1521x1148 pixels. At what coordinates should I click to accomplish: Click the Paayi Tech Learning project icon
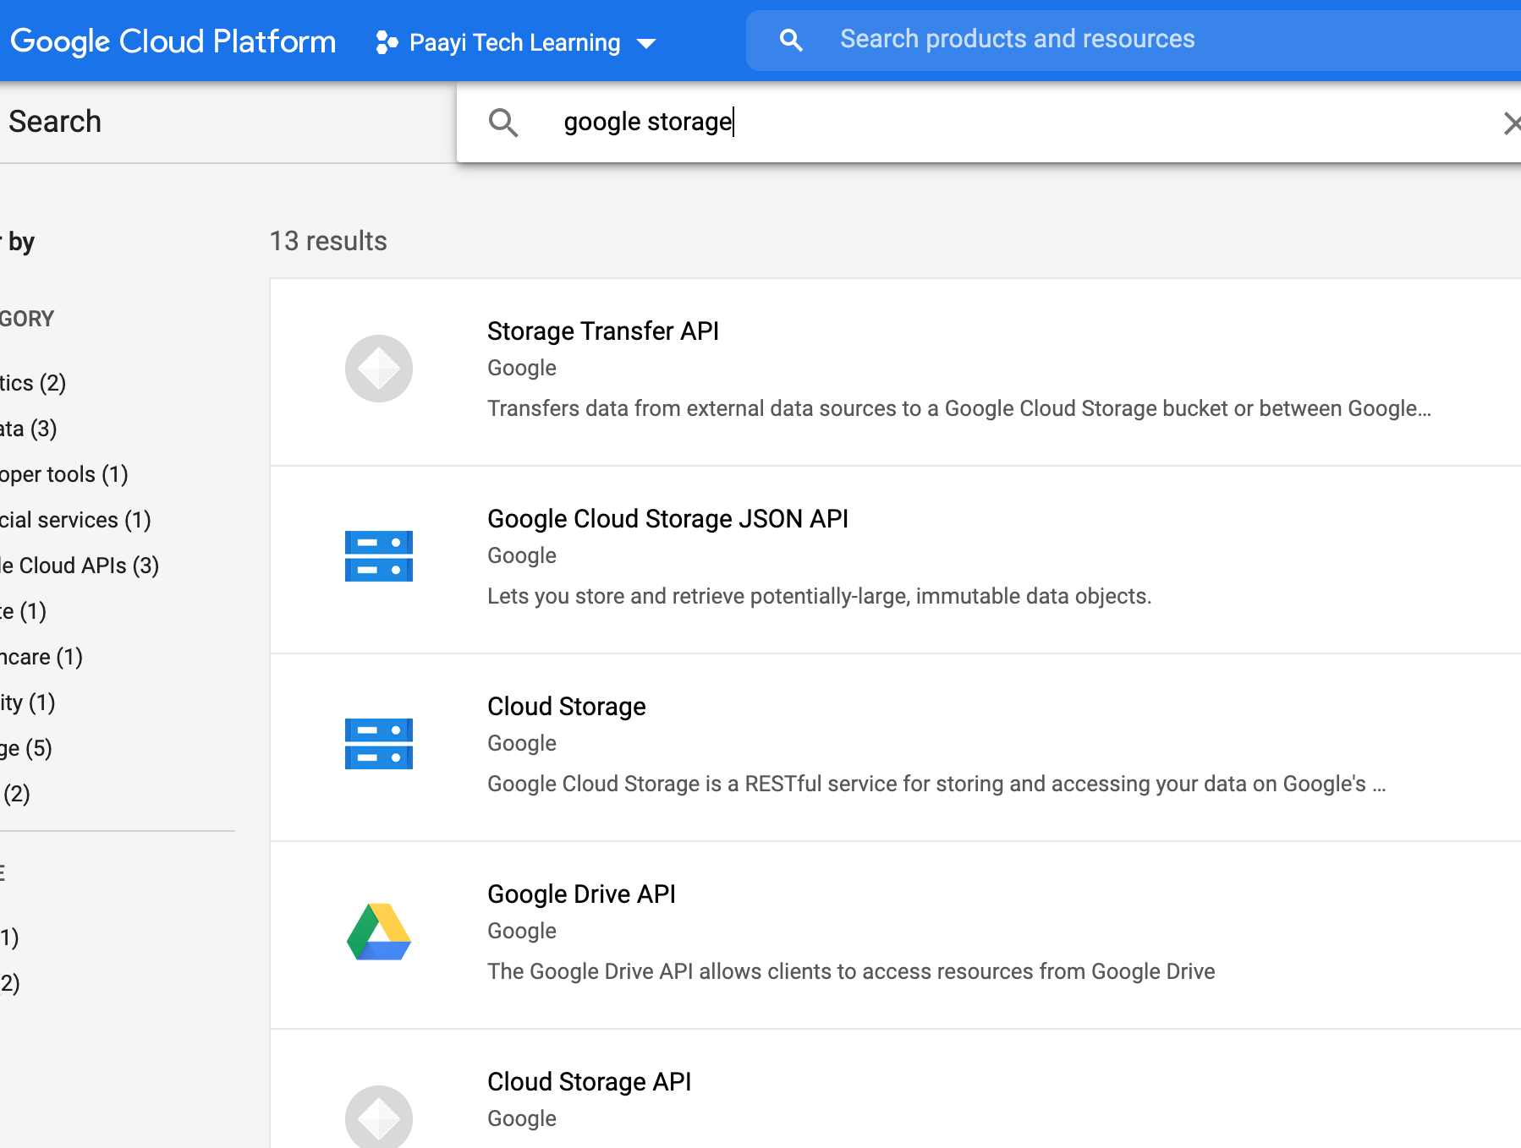386,41
